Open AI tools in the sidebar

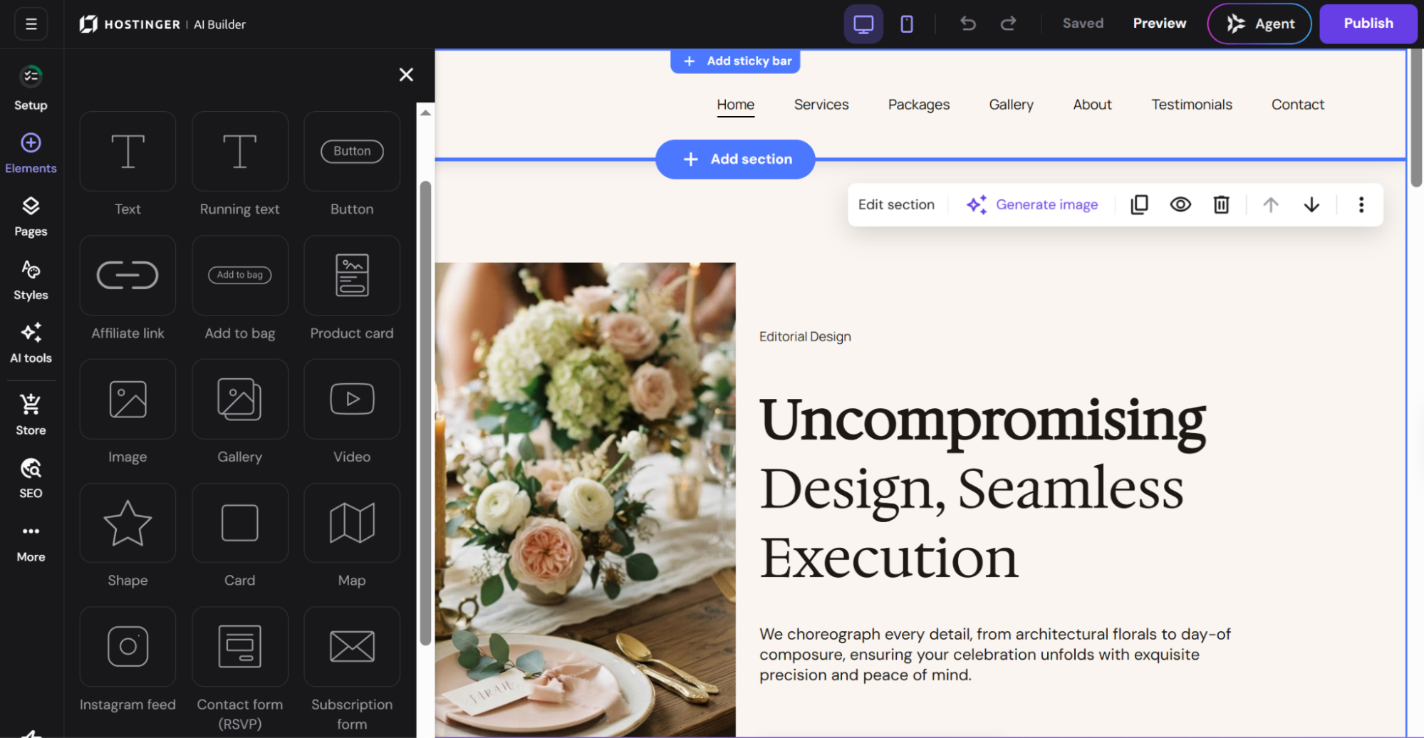31,343
